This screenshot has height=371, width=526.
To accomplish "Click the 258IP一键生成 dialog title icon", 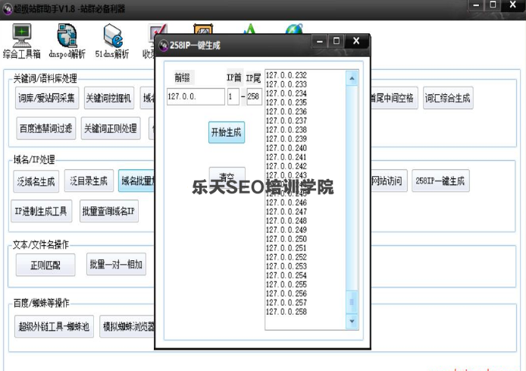I will (x=164, y=45).
